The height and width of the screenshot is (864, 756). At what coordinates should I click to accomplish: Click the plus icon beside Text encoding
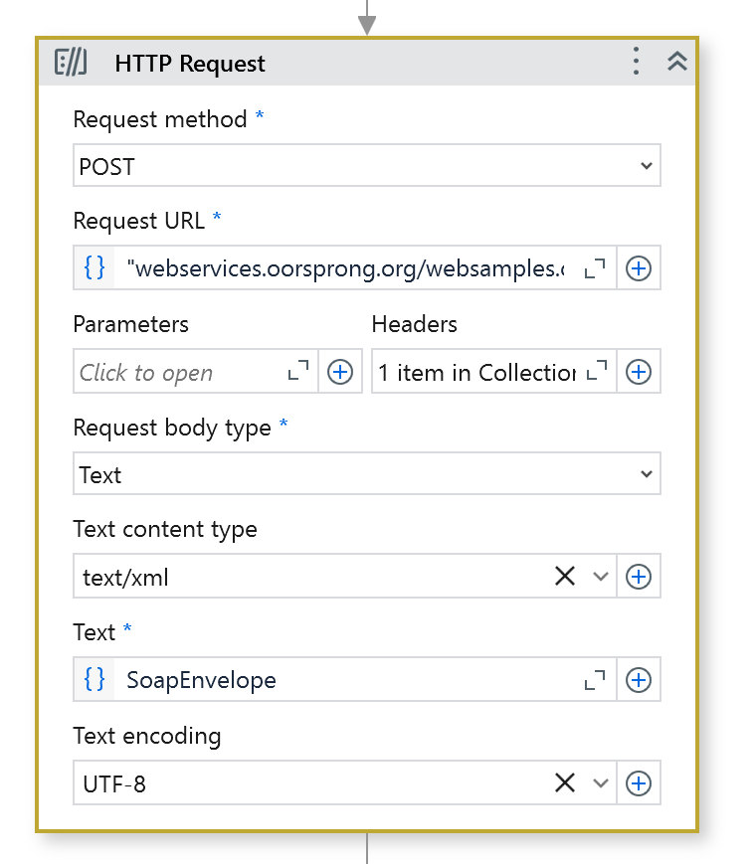coord(639,783)
